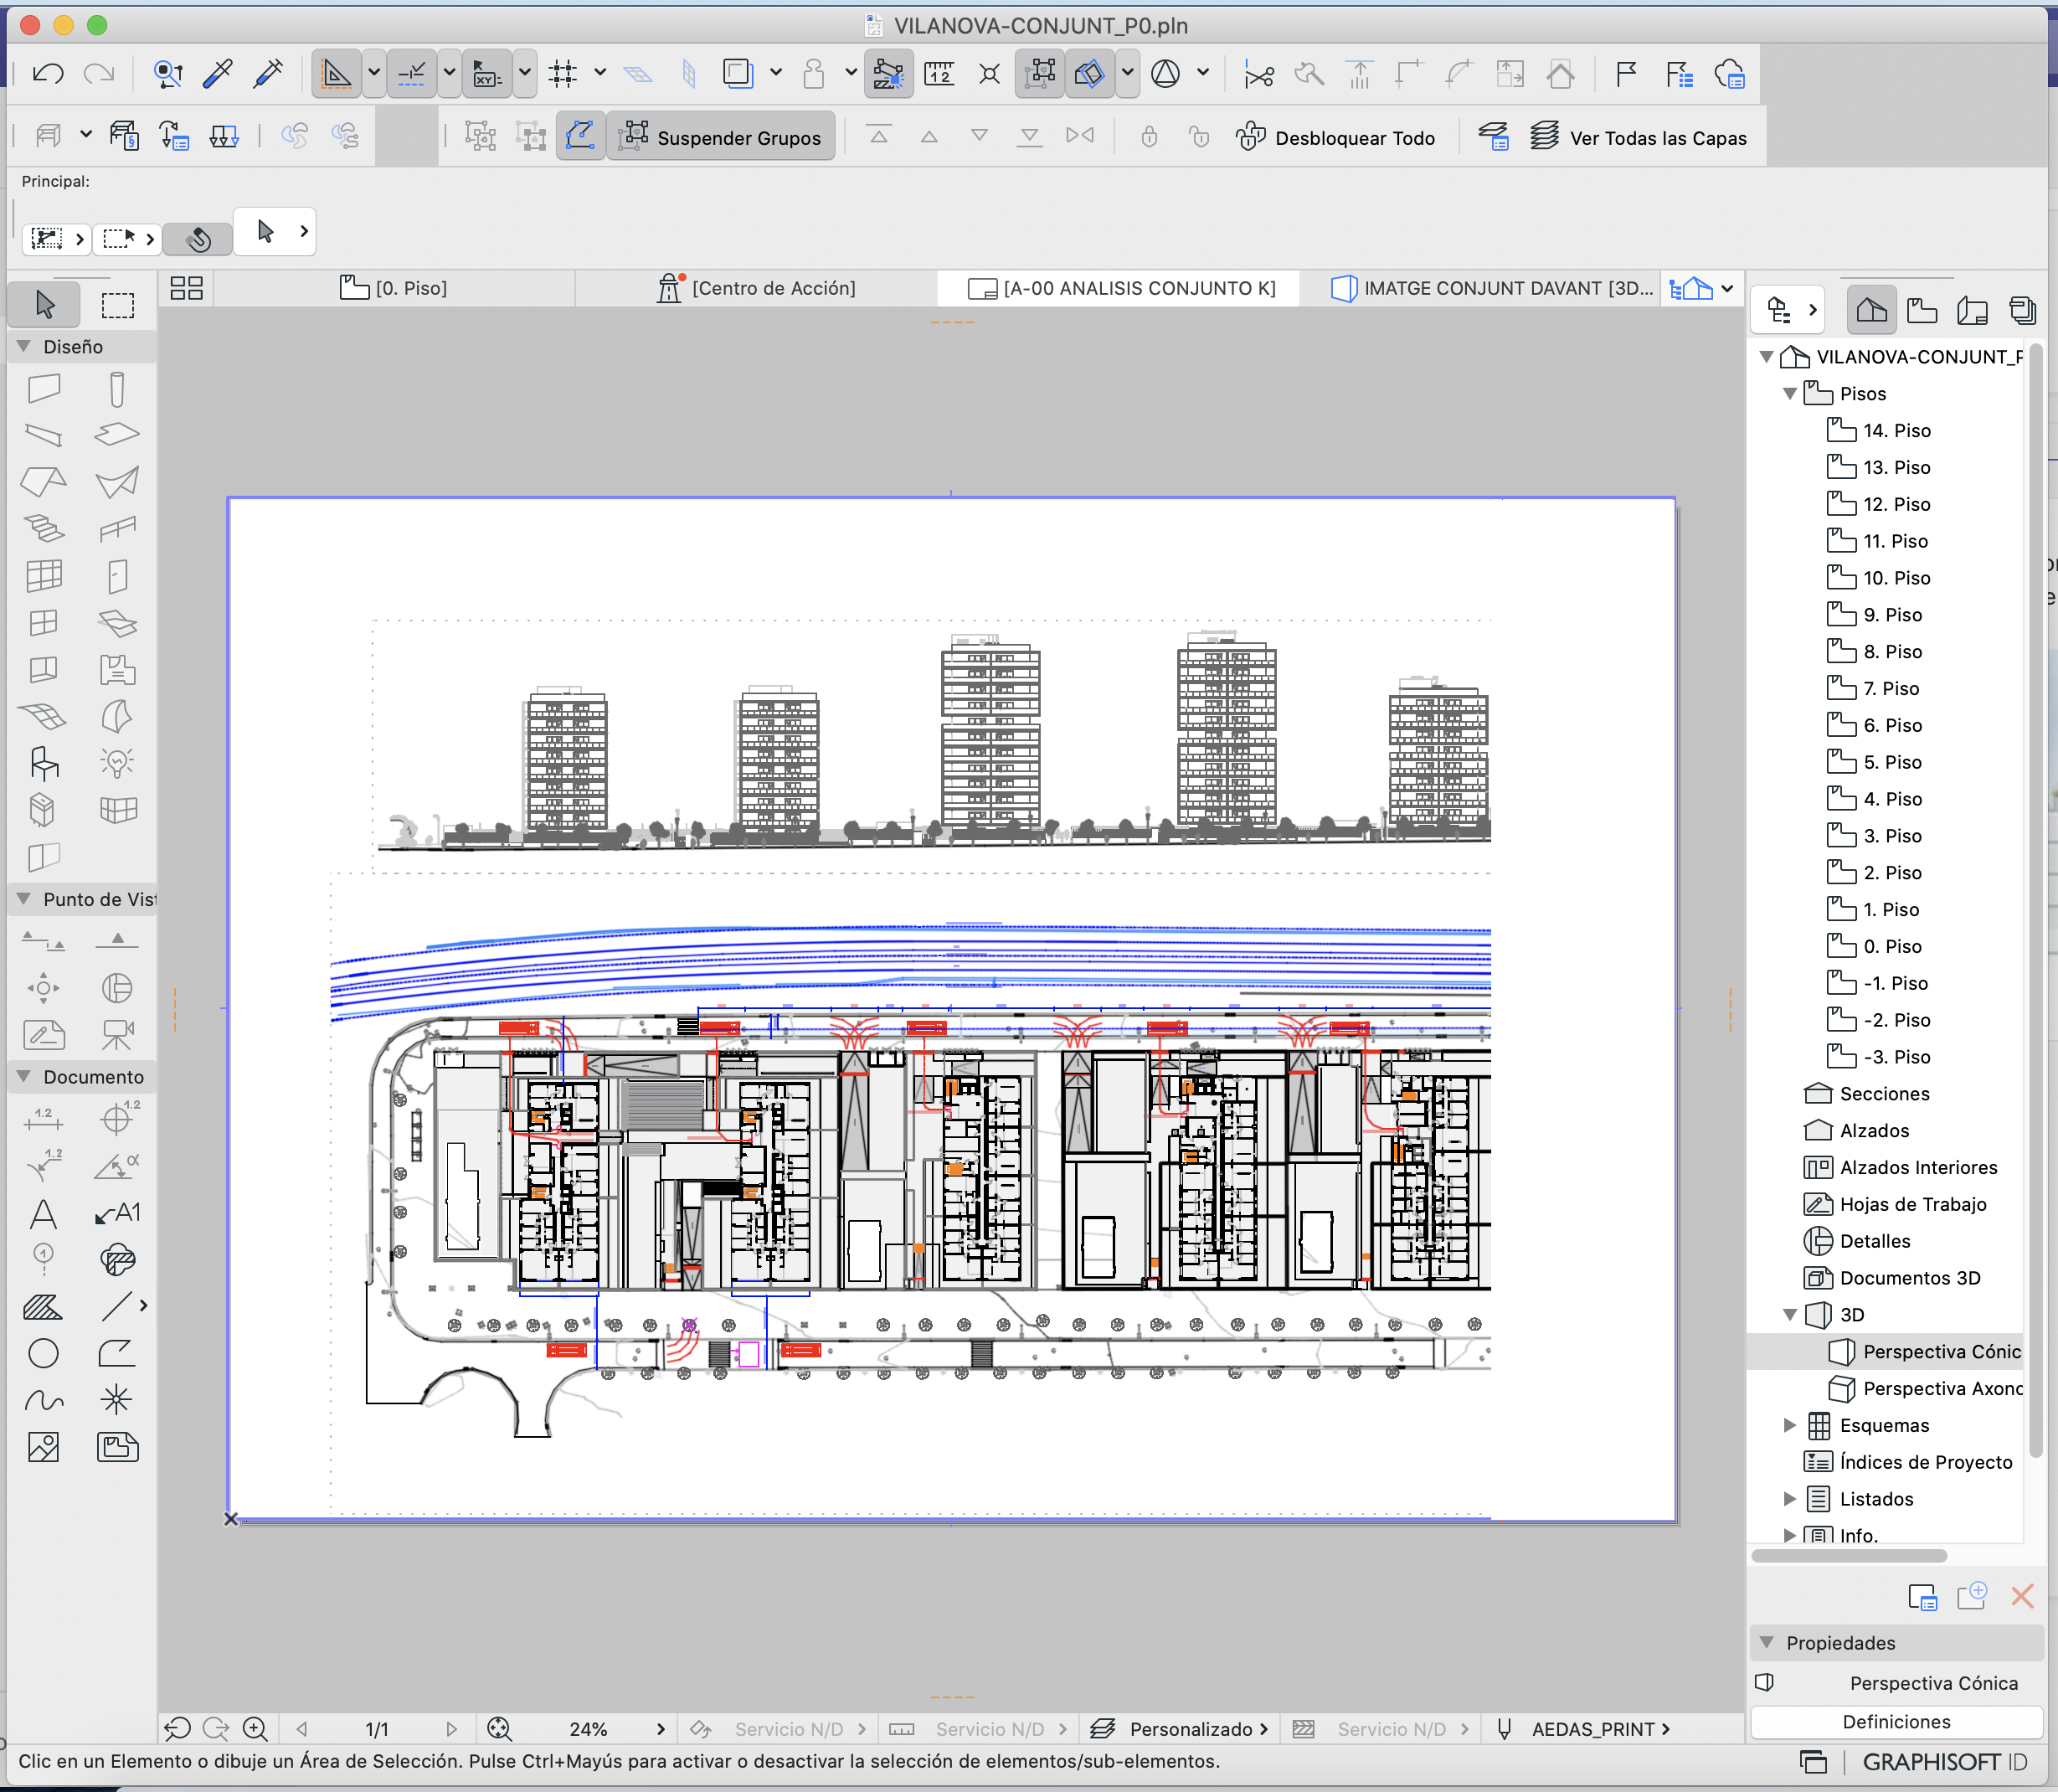This screenshot has width=2058, height=1792.
Task: Select the Lamp tool icon
Action: coord(117,764)
